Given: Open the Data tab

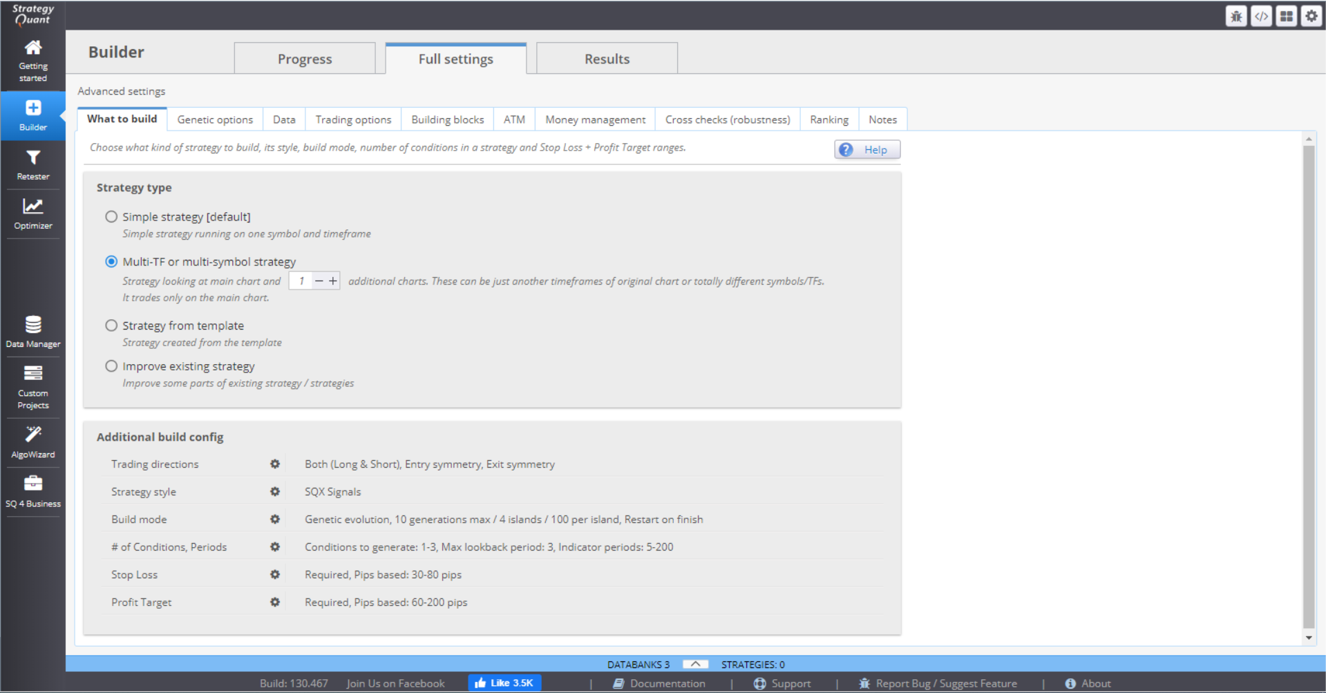Looking at the screenshot, I should [x=284, y=120].
